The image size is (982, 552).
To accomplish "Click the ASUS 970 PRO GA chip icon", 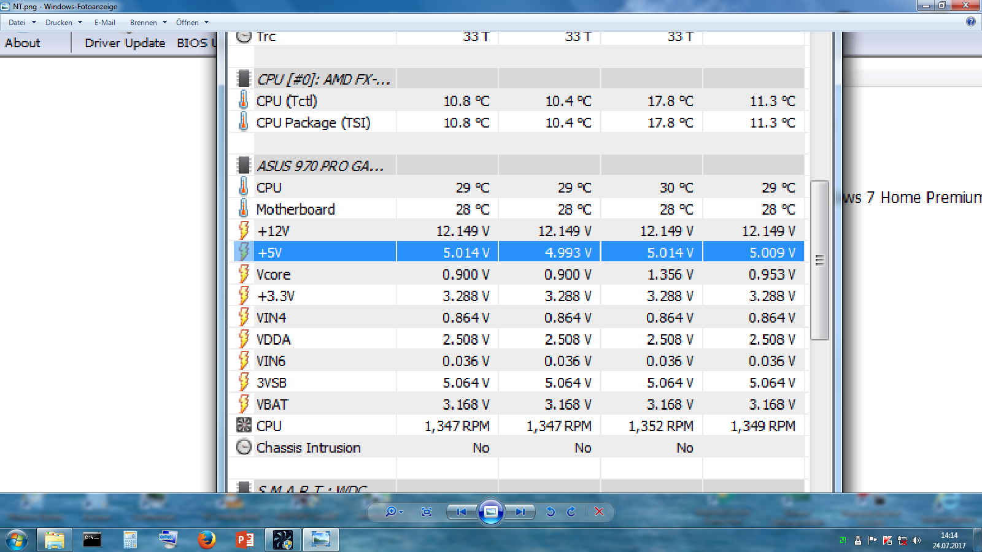I will click(244, 165).
